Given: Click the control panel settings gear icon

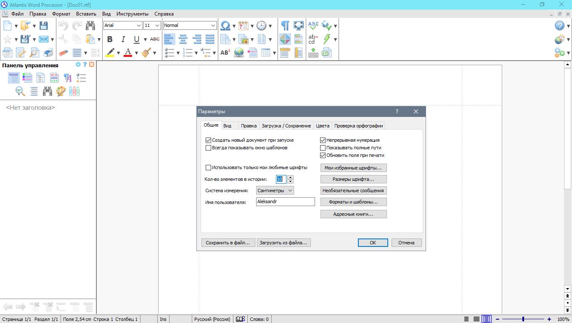Looking at the screenshot, I should click(x=78, y=65).
